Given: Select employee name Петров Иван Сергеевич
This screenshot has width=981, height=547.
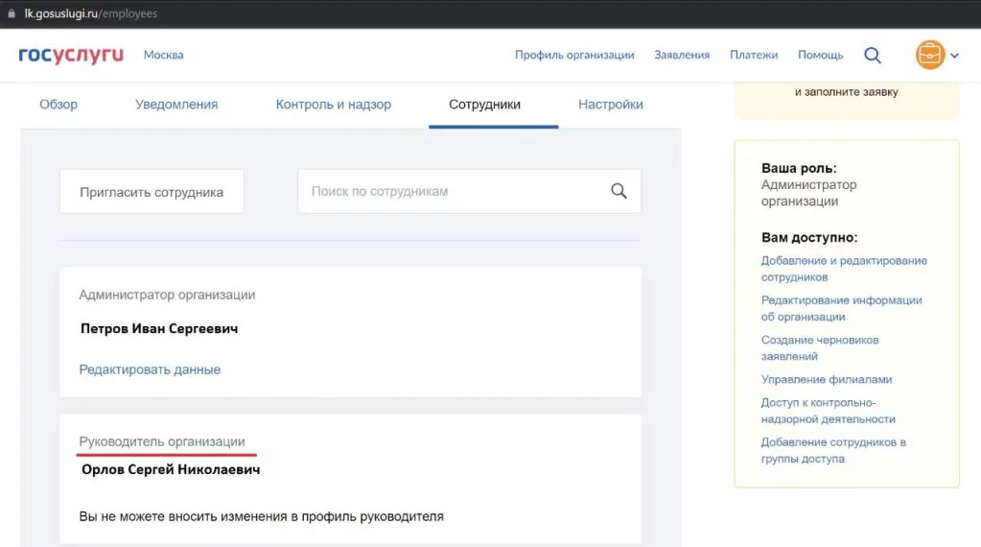Looking at the screenshot, I should pyautogui.click(x=159, y=328).
